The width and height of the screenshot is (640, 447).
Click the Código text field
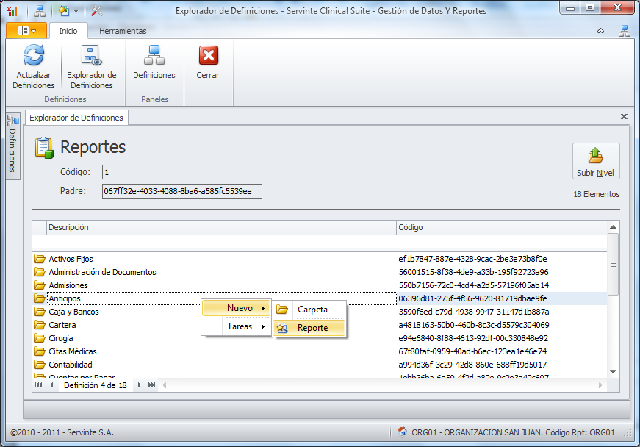pyautogui.click(x=181, y=172)
